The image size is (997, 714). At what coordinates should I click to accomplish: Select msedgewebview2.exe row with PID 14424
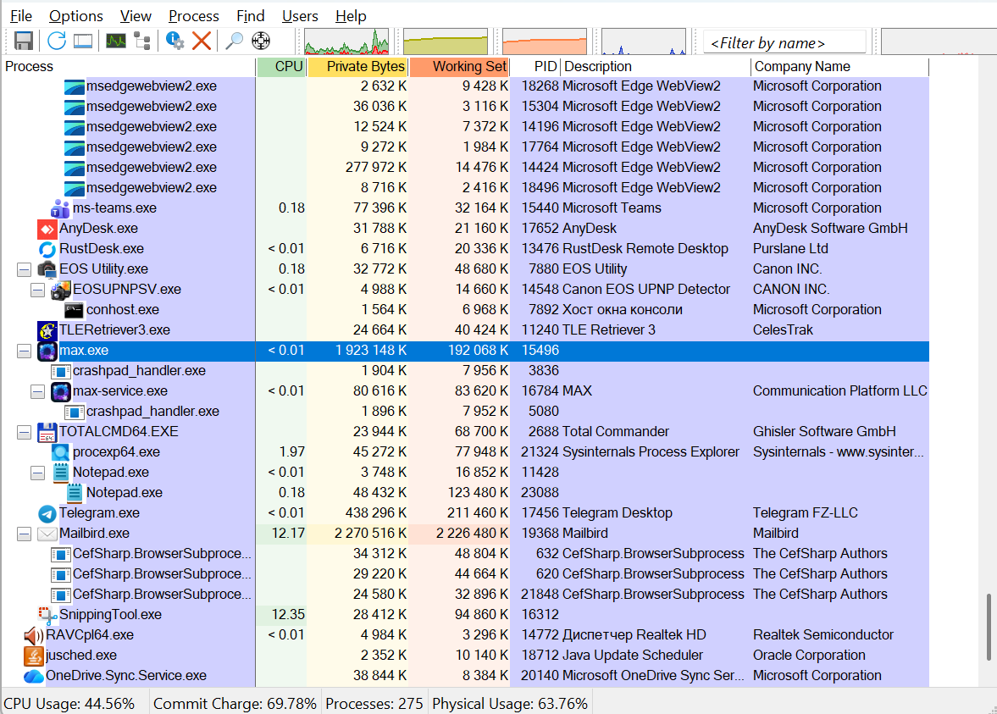465,167
